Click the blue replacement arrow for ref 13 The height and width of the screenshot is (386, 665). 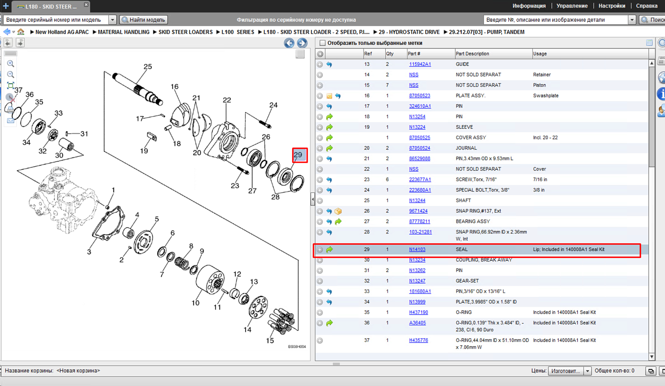[329, 64]
